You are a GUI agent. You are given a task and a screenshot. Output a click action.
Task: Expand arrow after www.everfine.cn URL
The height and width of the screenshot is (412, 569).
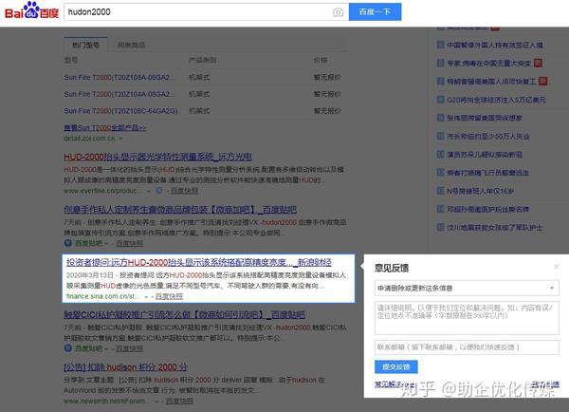pos(148,191)
